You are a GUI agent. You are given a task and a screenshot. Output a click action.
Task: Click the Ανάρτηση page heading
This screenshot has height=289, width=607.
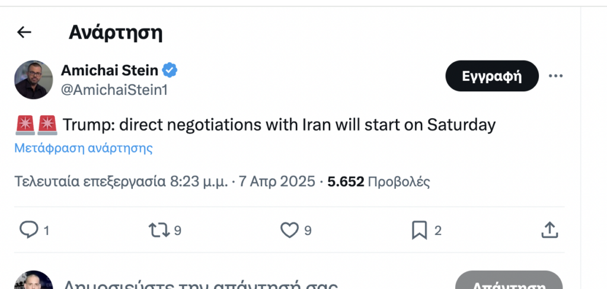coord(116,33)
